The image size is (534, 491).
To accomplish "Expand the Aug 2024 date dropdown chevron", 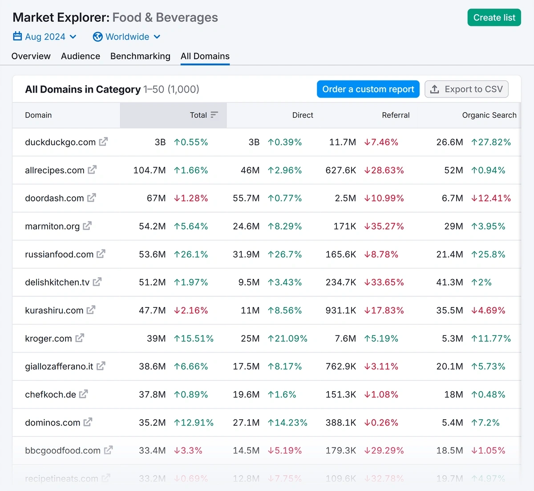I will (73, 37).
